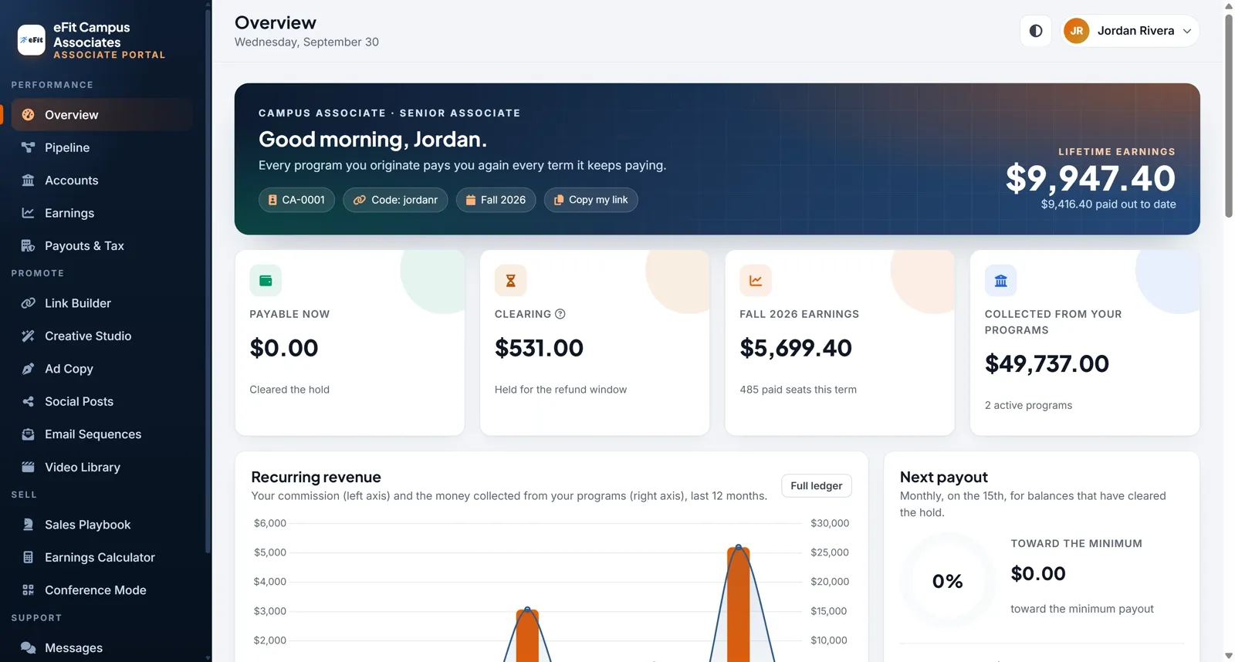1235x662 pixels.
Task: Click the Code: jordanr chip
Action: pos(395,200)
